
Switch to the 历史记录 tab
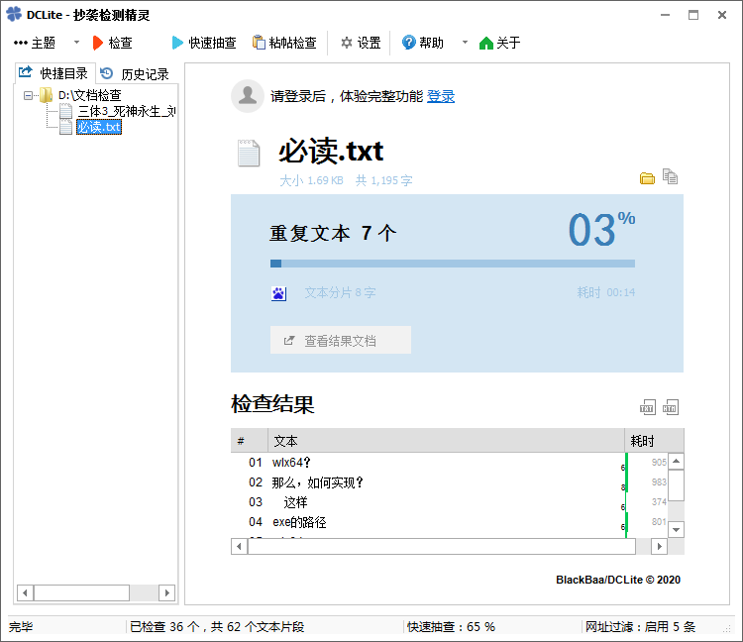(137, 74)
